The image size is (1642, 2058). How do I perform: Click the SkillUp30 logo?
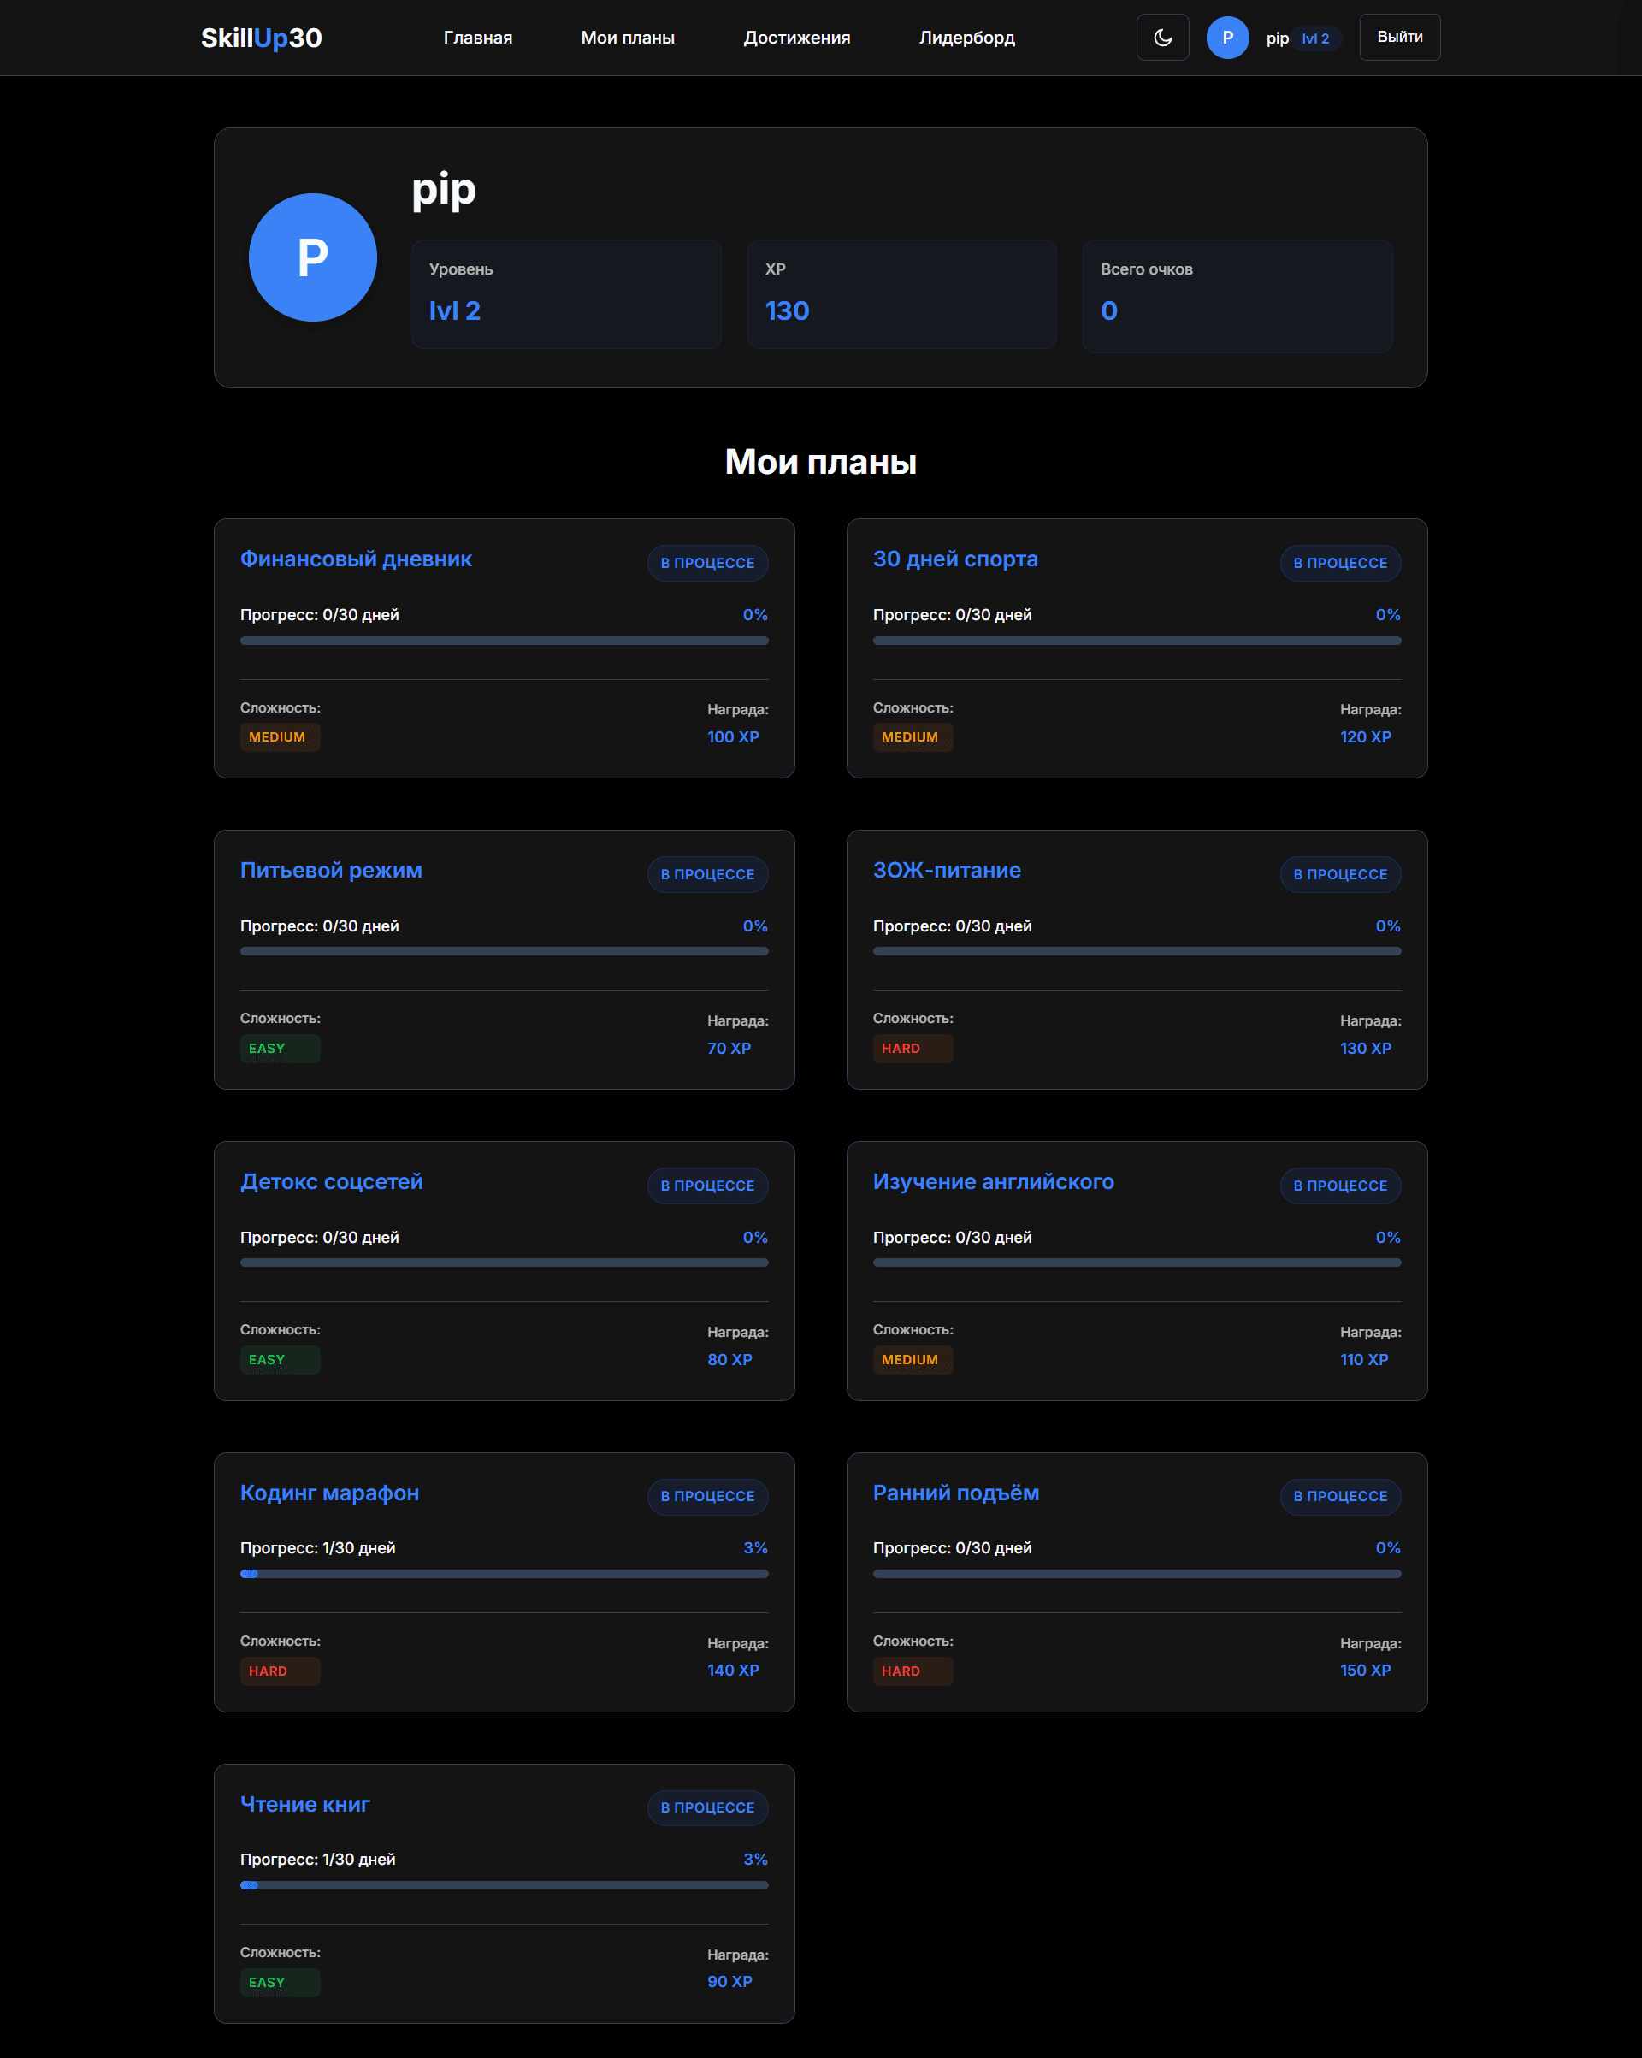[261, 38]
